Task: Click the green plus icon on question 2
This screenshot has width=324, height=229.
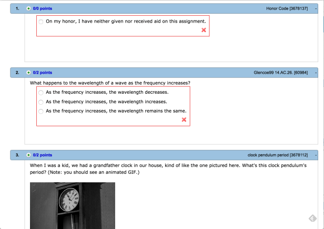Action: [x=28, y=73]
